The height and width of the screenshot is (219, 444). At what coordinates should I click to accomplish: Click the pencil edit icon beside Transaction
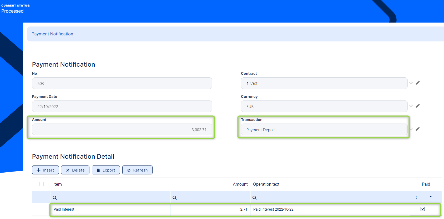tap(418, 129)
